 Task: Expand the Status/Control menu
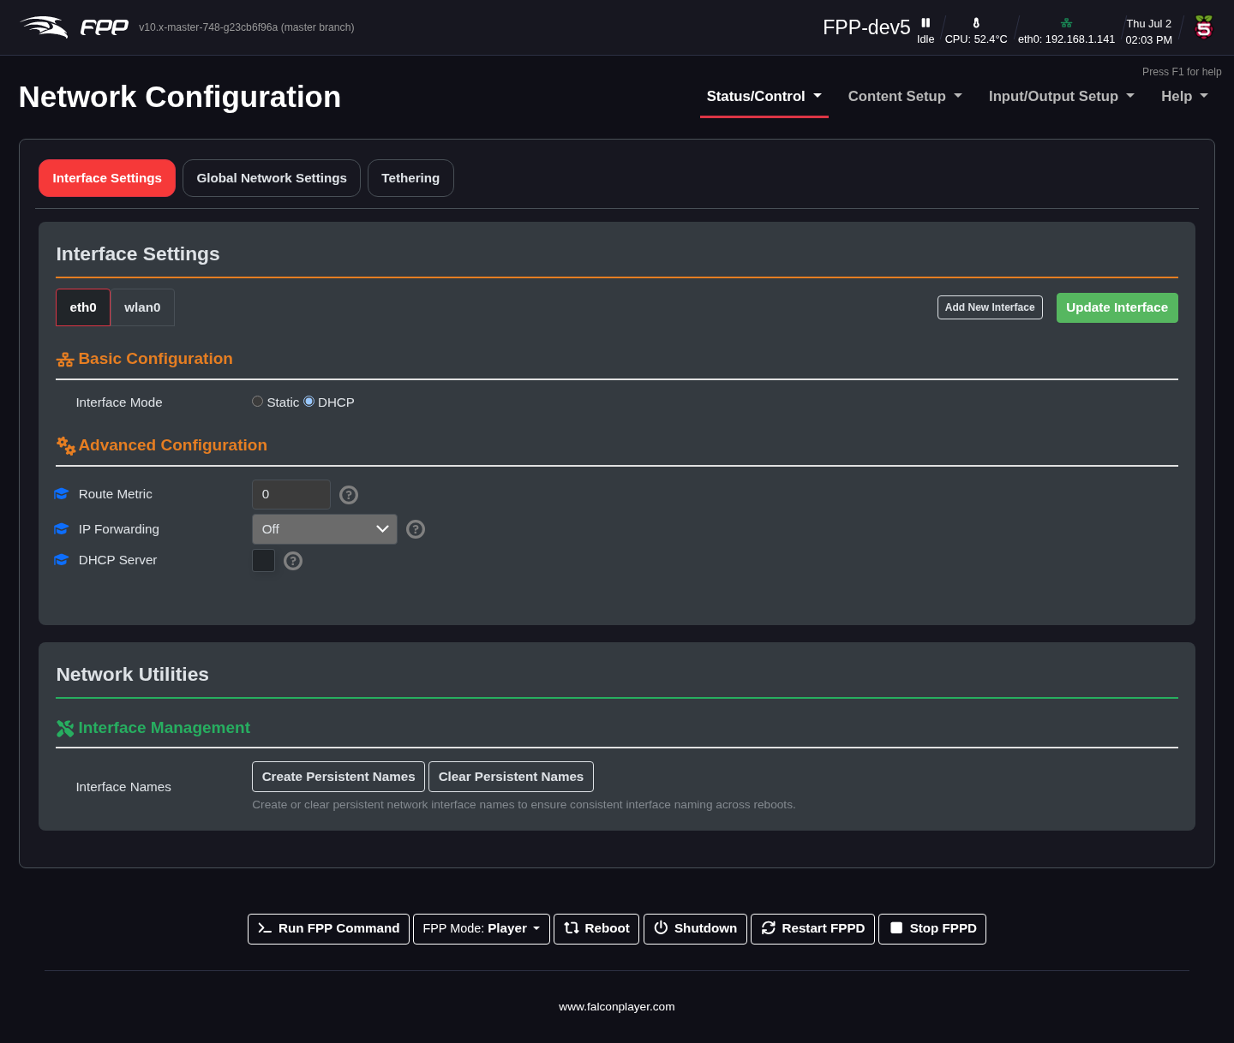tap(764, 97)
